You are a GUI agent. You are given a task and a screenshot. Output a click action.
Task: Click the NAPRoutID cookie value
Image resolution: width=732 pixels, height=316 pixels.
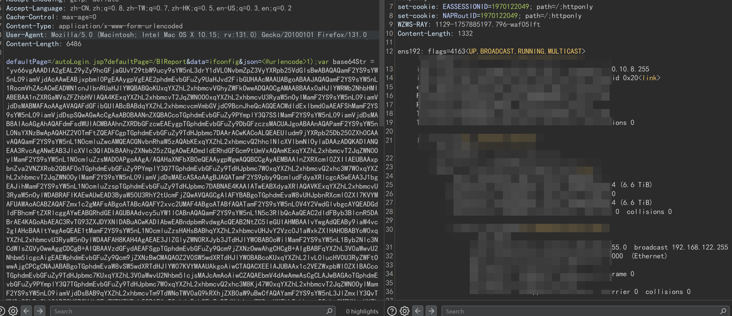tap(499, 16)
